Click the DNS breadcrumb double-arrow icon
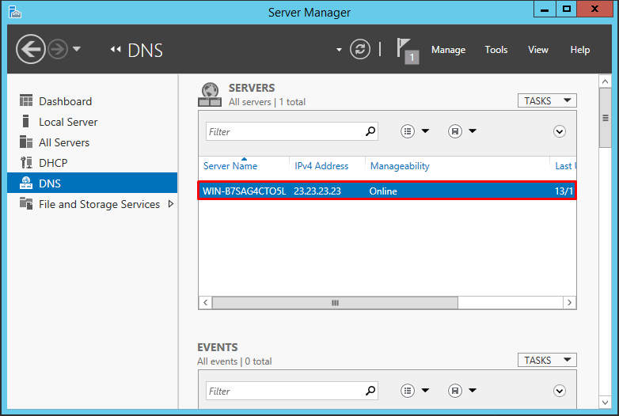Screen dimensions: 619x416 point(116,49)
